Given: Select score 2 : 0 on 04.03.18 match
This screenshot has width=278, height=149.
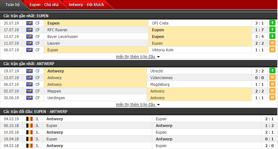Looking at the screenshot, I should point(269,145).
